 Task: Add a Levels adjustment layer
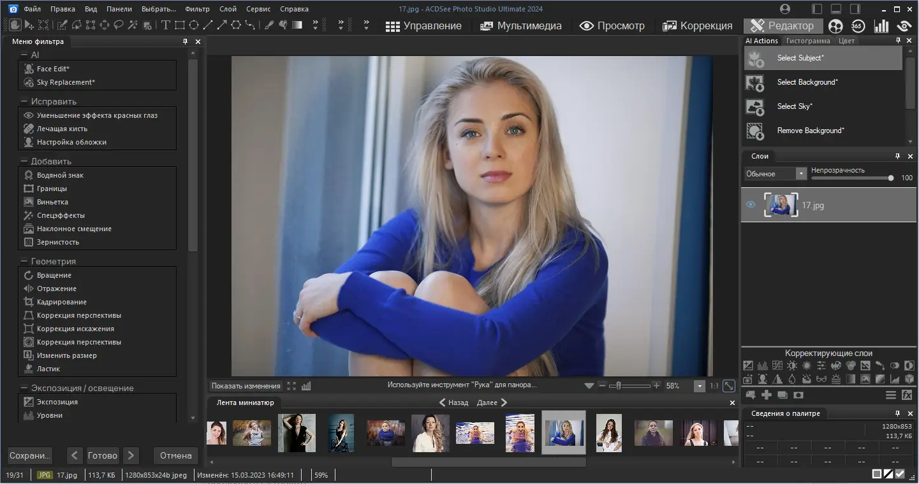click(763, 366)
